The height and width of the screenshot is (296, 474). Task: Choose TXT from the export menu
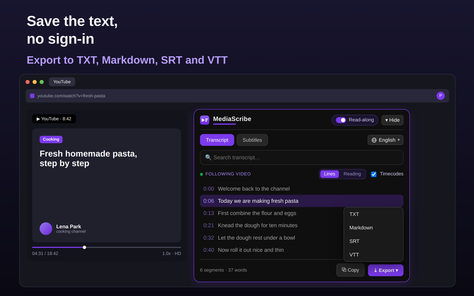pyautogui.click(x=373, y=214)
